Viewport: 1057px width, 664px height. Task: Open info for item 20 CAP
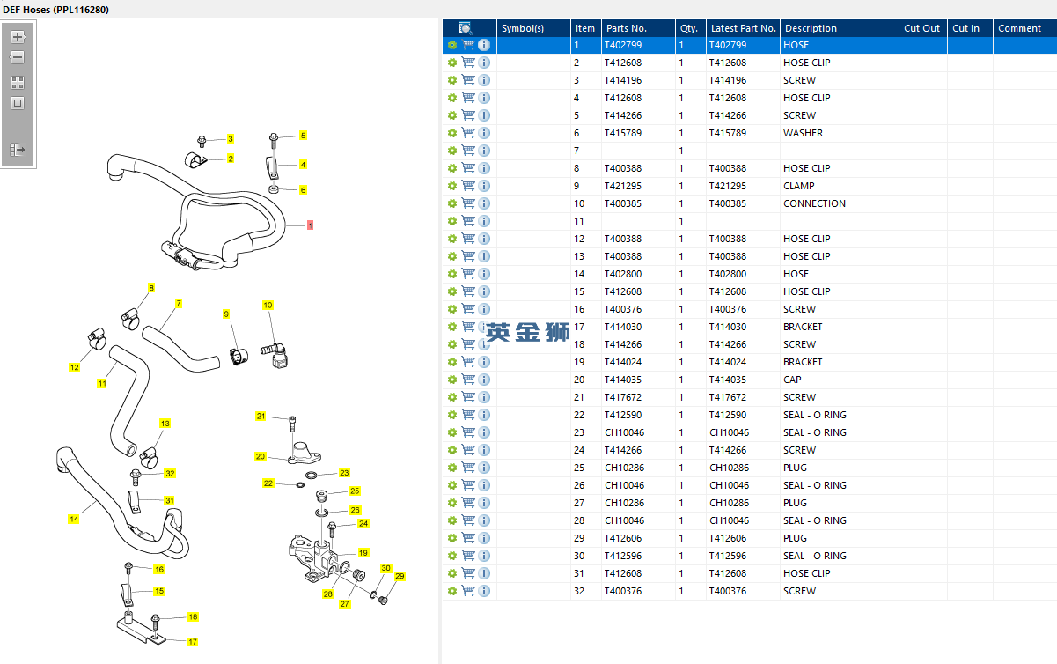(484, 380)
